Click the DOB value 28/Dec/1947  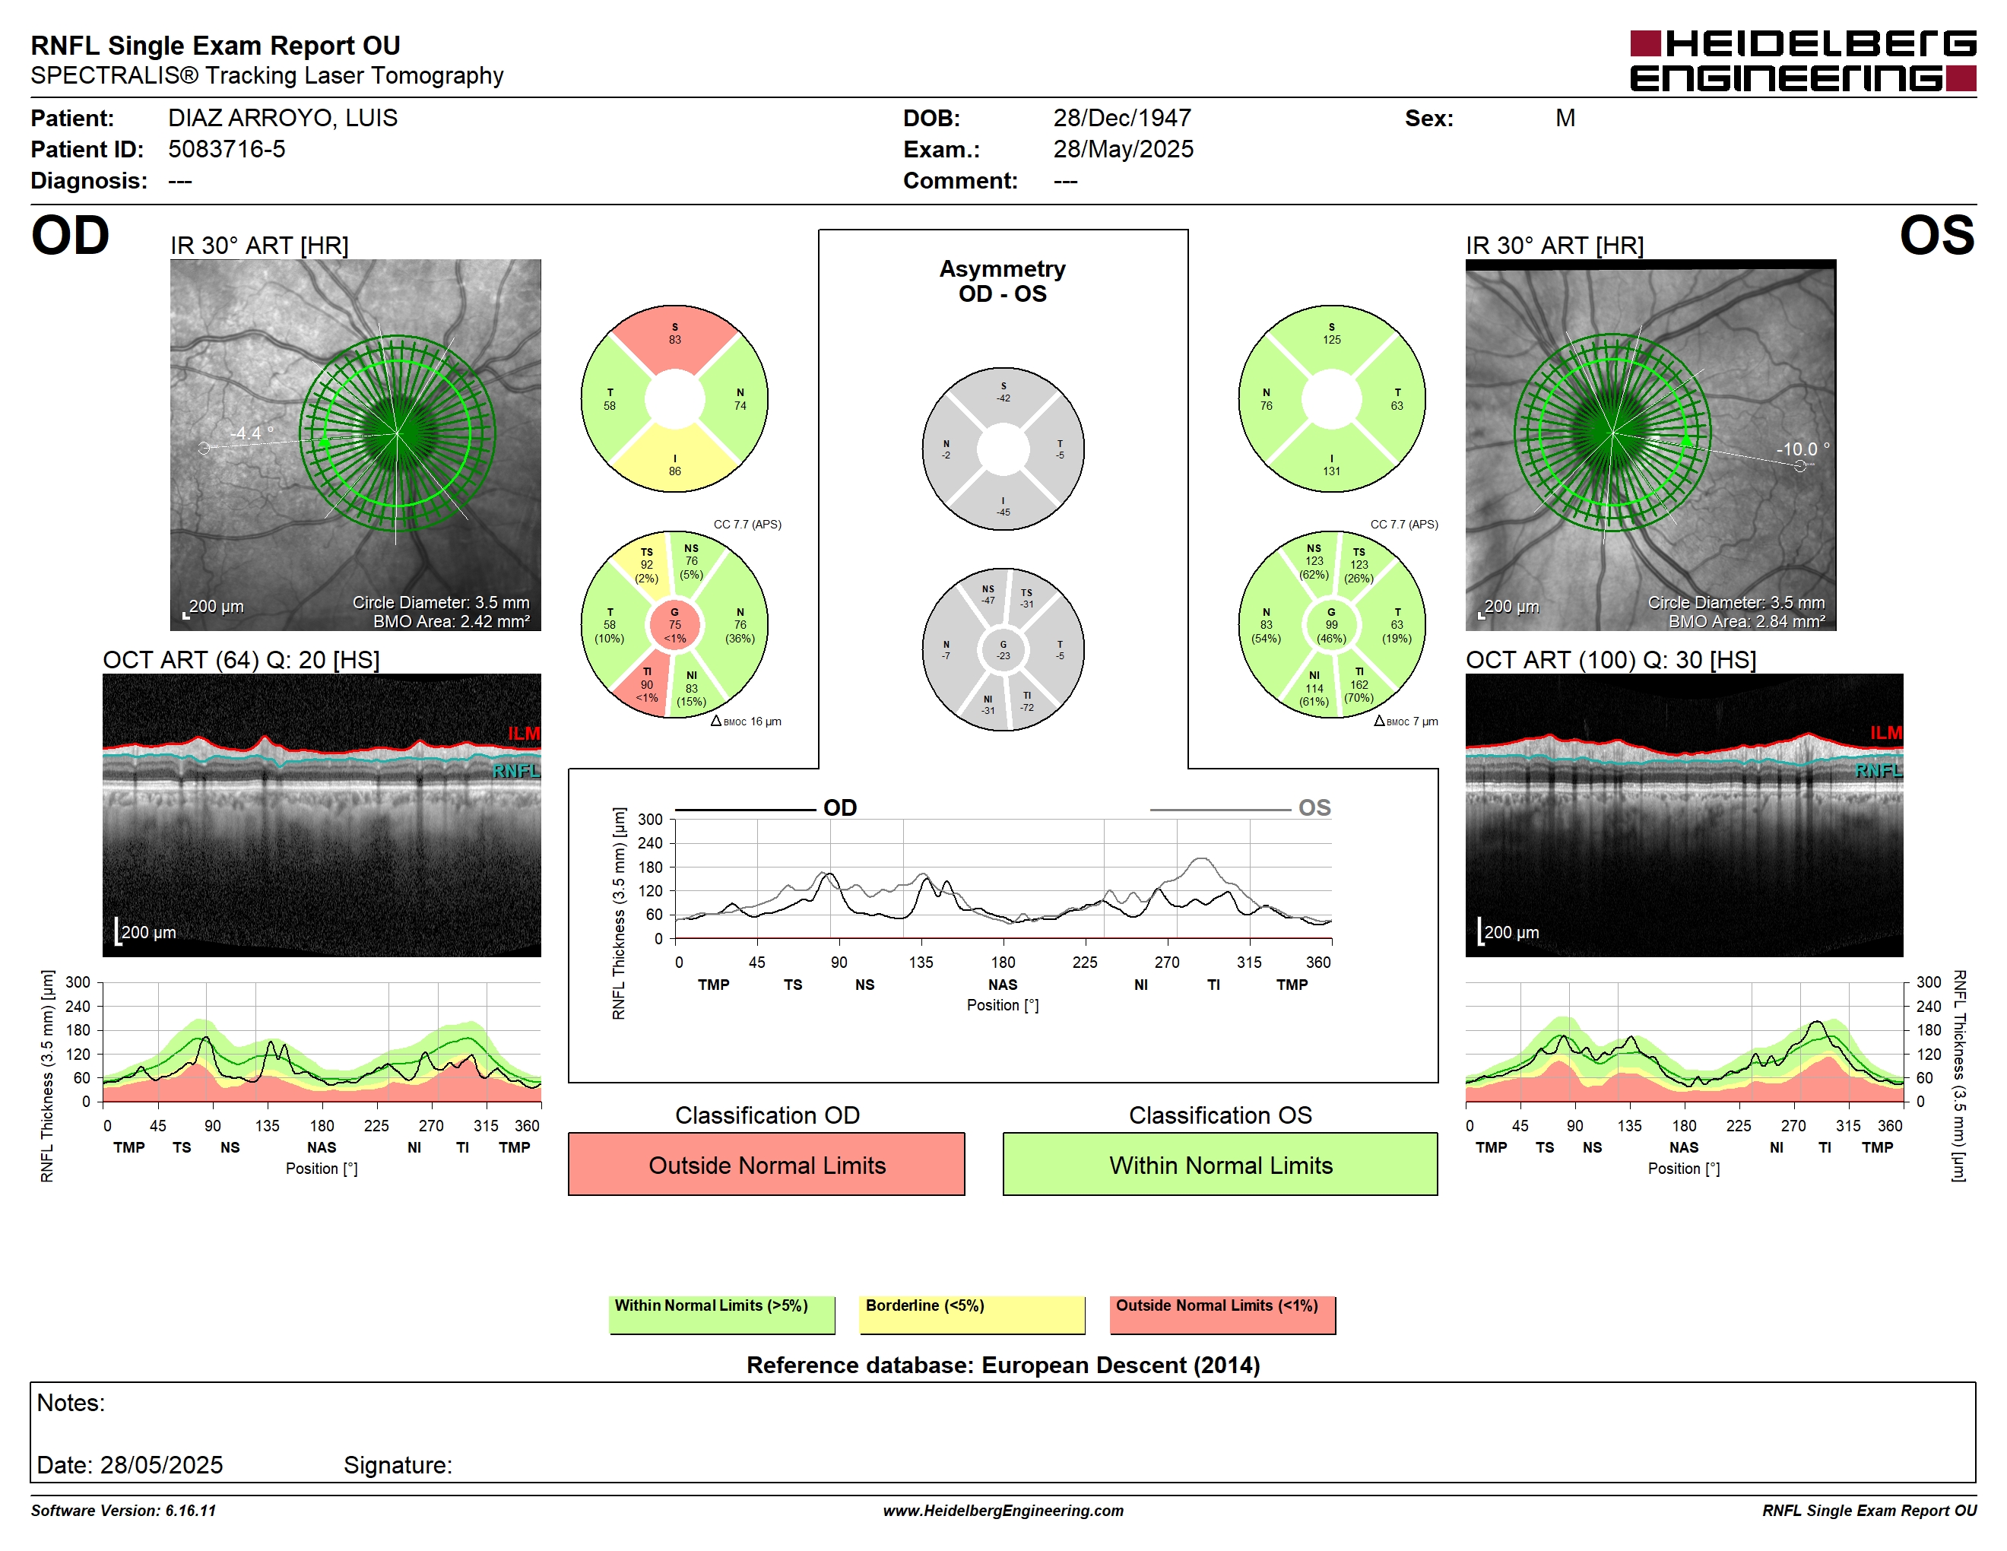(x=1122, y=118)
